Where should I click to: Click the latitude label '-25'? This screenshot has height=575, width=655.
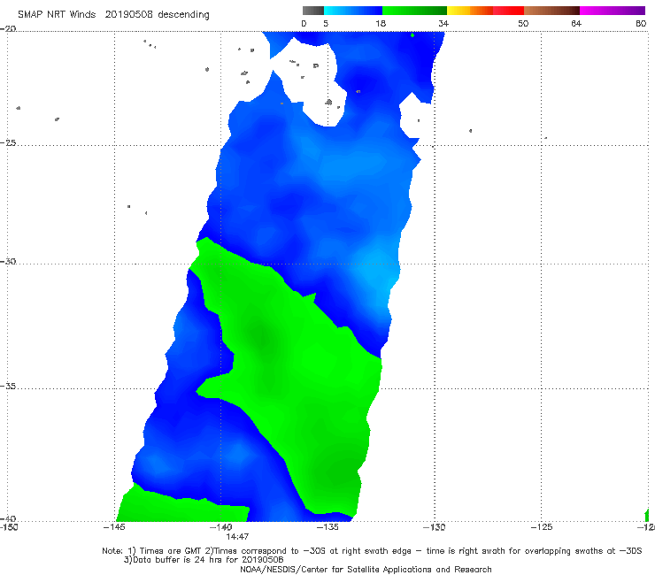8,142
